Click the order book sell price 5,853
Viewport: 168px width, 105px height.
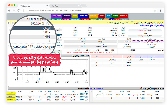coord(129,62)
